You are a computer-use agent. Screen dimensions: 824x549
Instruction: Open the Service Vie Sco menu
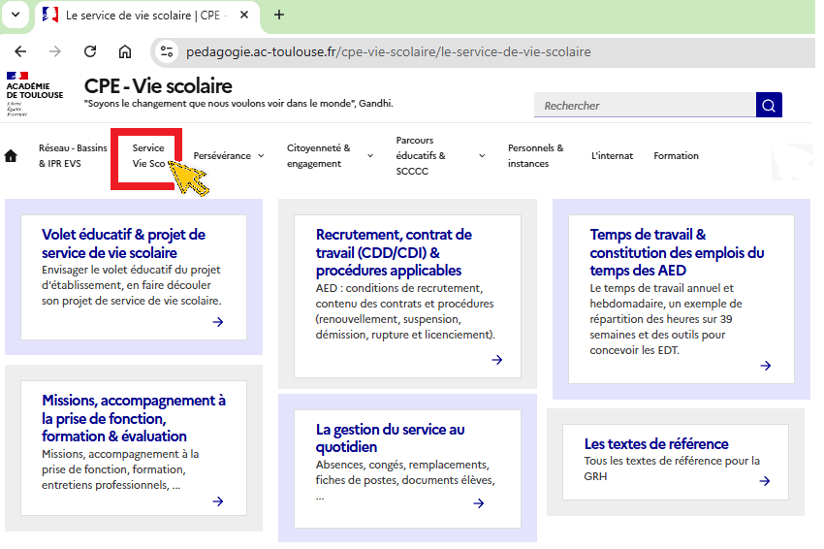point(148,156)
